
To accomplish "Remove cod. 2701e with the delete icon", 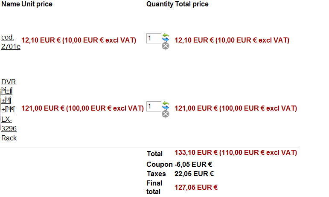I will pyautogui.click(x=166, y=46).
